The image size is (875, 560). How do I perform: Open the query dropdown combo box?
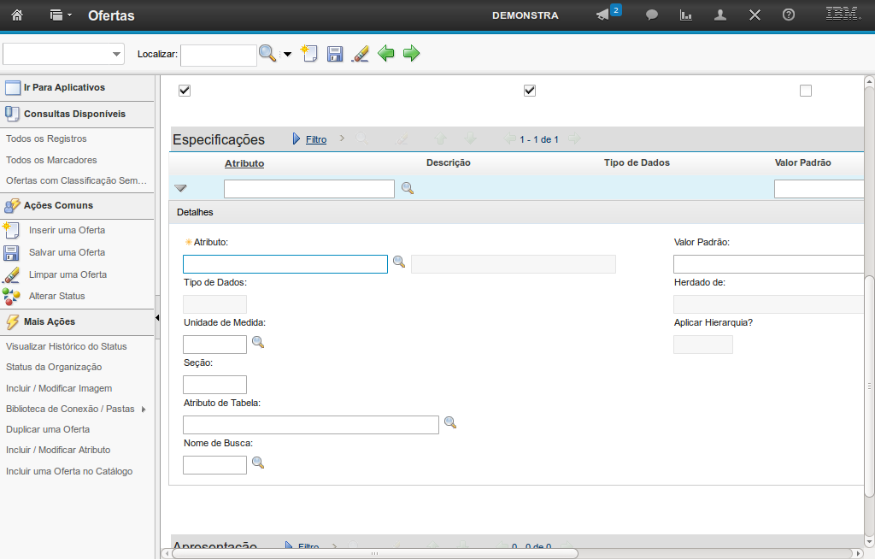click(x=64, y=54)
